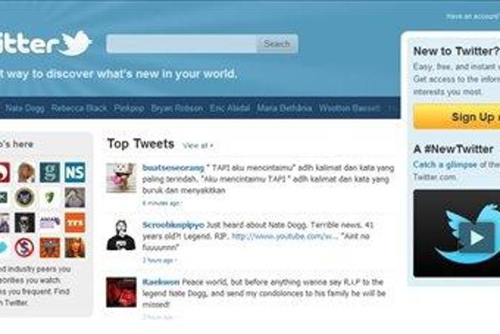Open the blue NS avatar icon
500x334 pixels.
75,172
